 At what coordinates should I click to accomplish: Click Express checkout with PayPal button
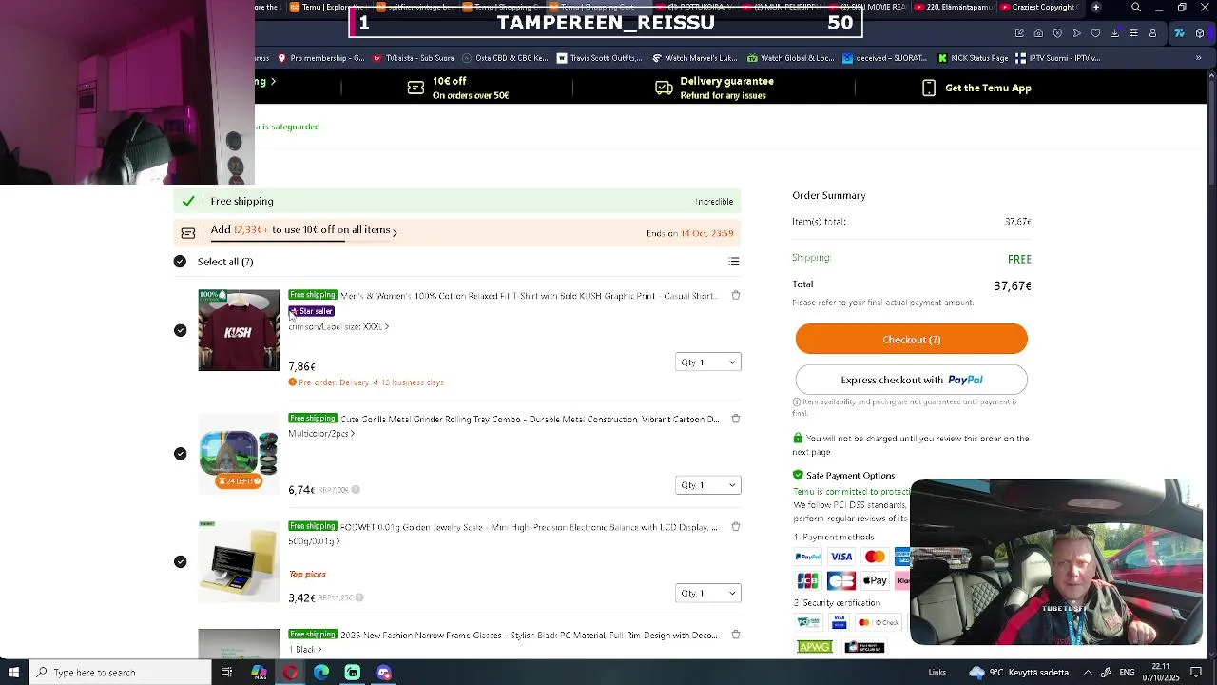point(911,380)
